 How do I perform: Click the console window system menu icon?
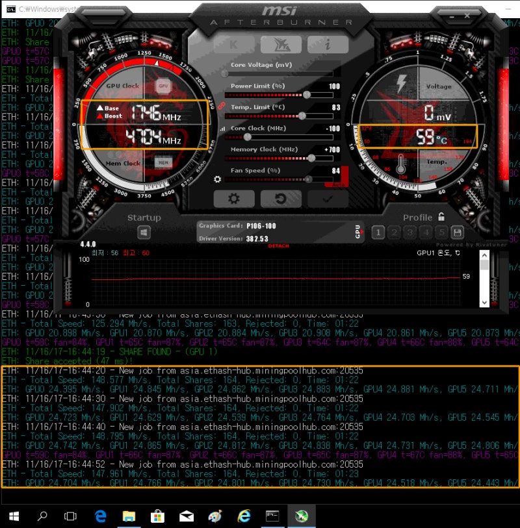pos(11,8)
